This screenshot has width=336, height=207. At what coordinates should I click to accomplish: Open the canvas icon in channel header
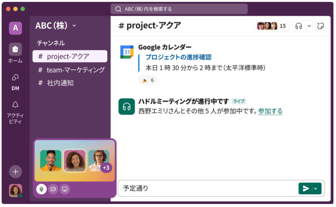tap(321, 26)
